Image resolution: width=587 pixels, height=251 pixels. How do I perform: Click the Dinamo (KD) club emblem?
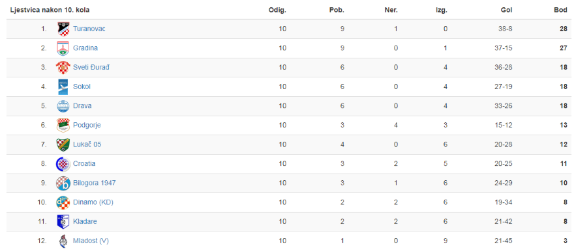[x=63, y=202]
